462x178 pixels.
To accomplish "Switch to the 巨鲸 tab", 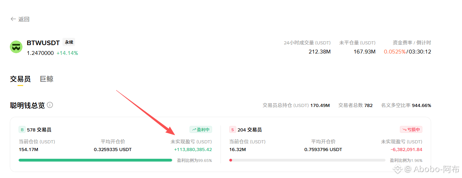I will [x=47, y=79].
